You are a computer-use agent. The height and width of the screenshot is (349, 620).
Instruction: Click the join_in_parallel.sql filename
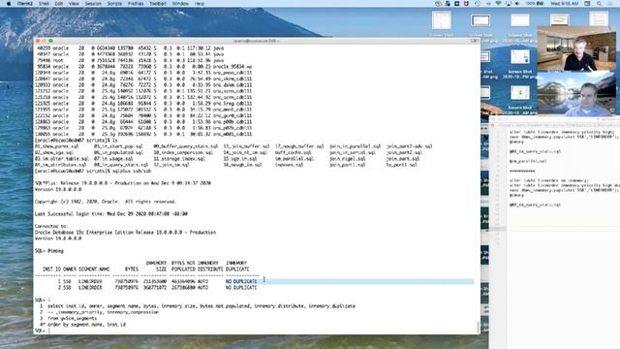(356, 146)
